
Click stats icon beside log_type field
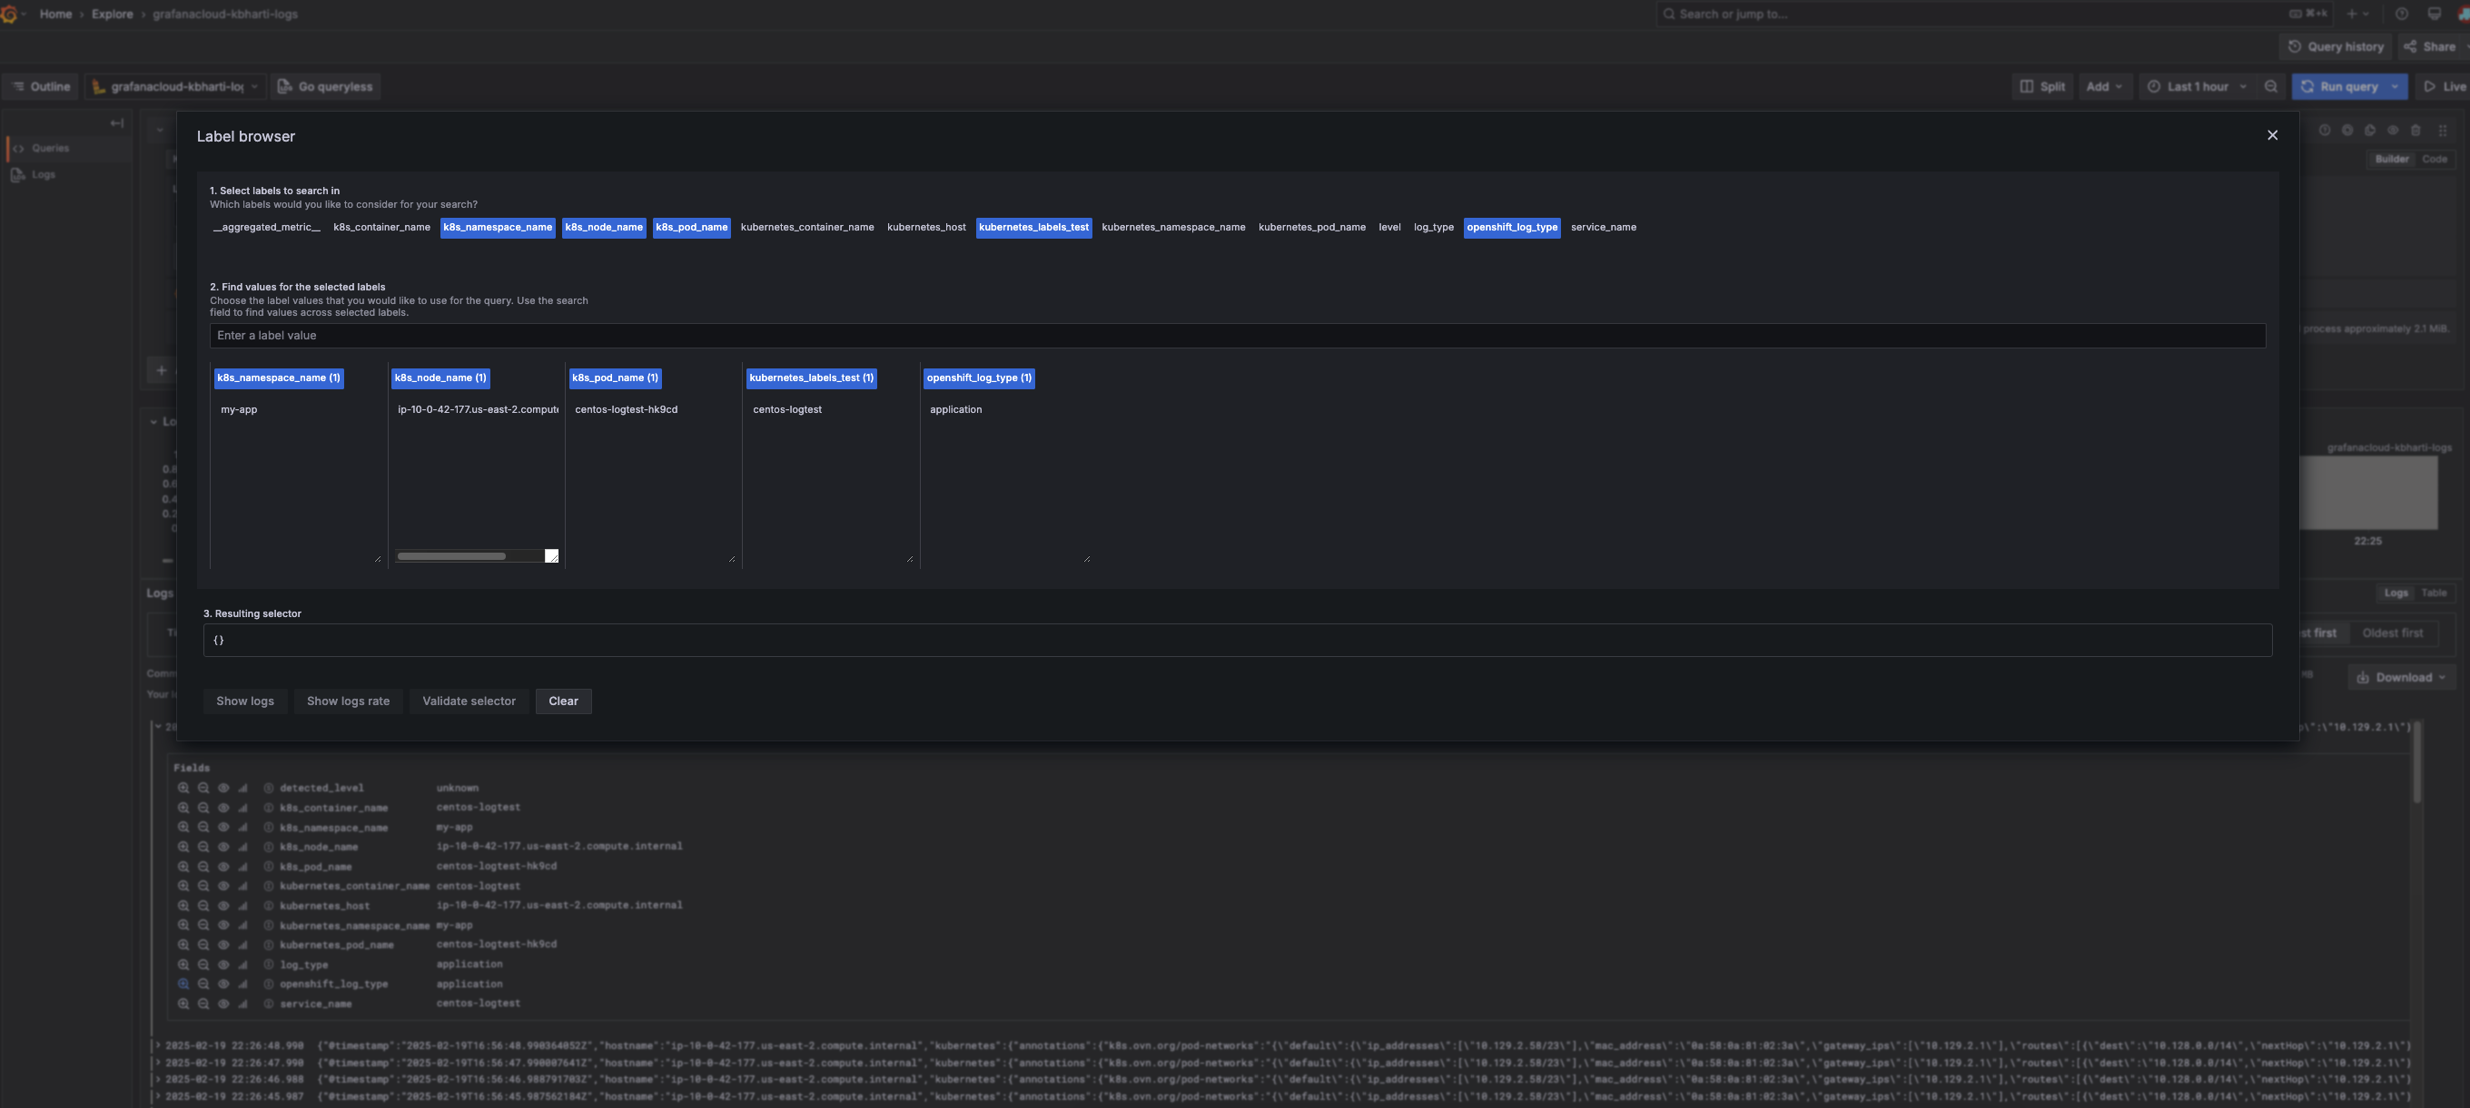(242, 965)
